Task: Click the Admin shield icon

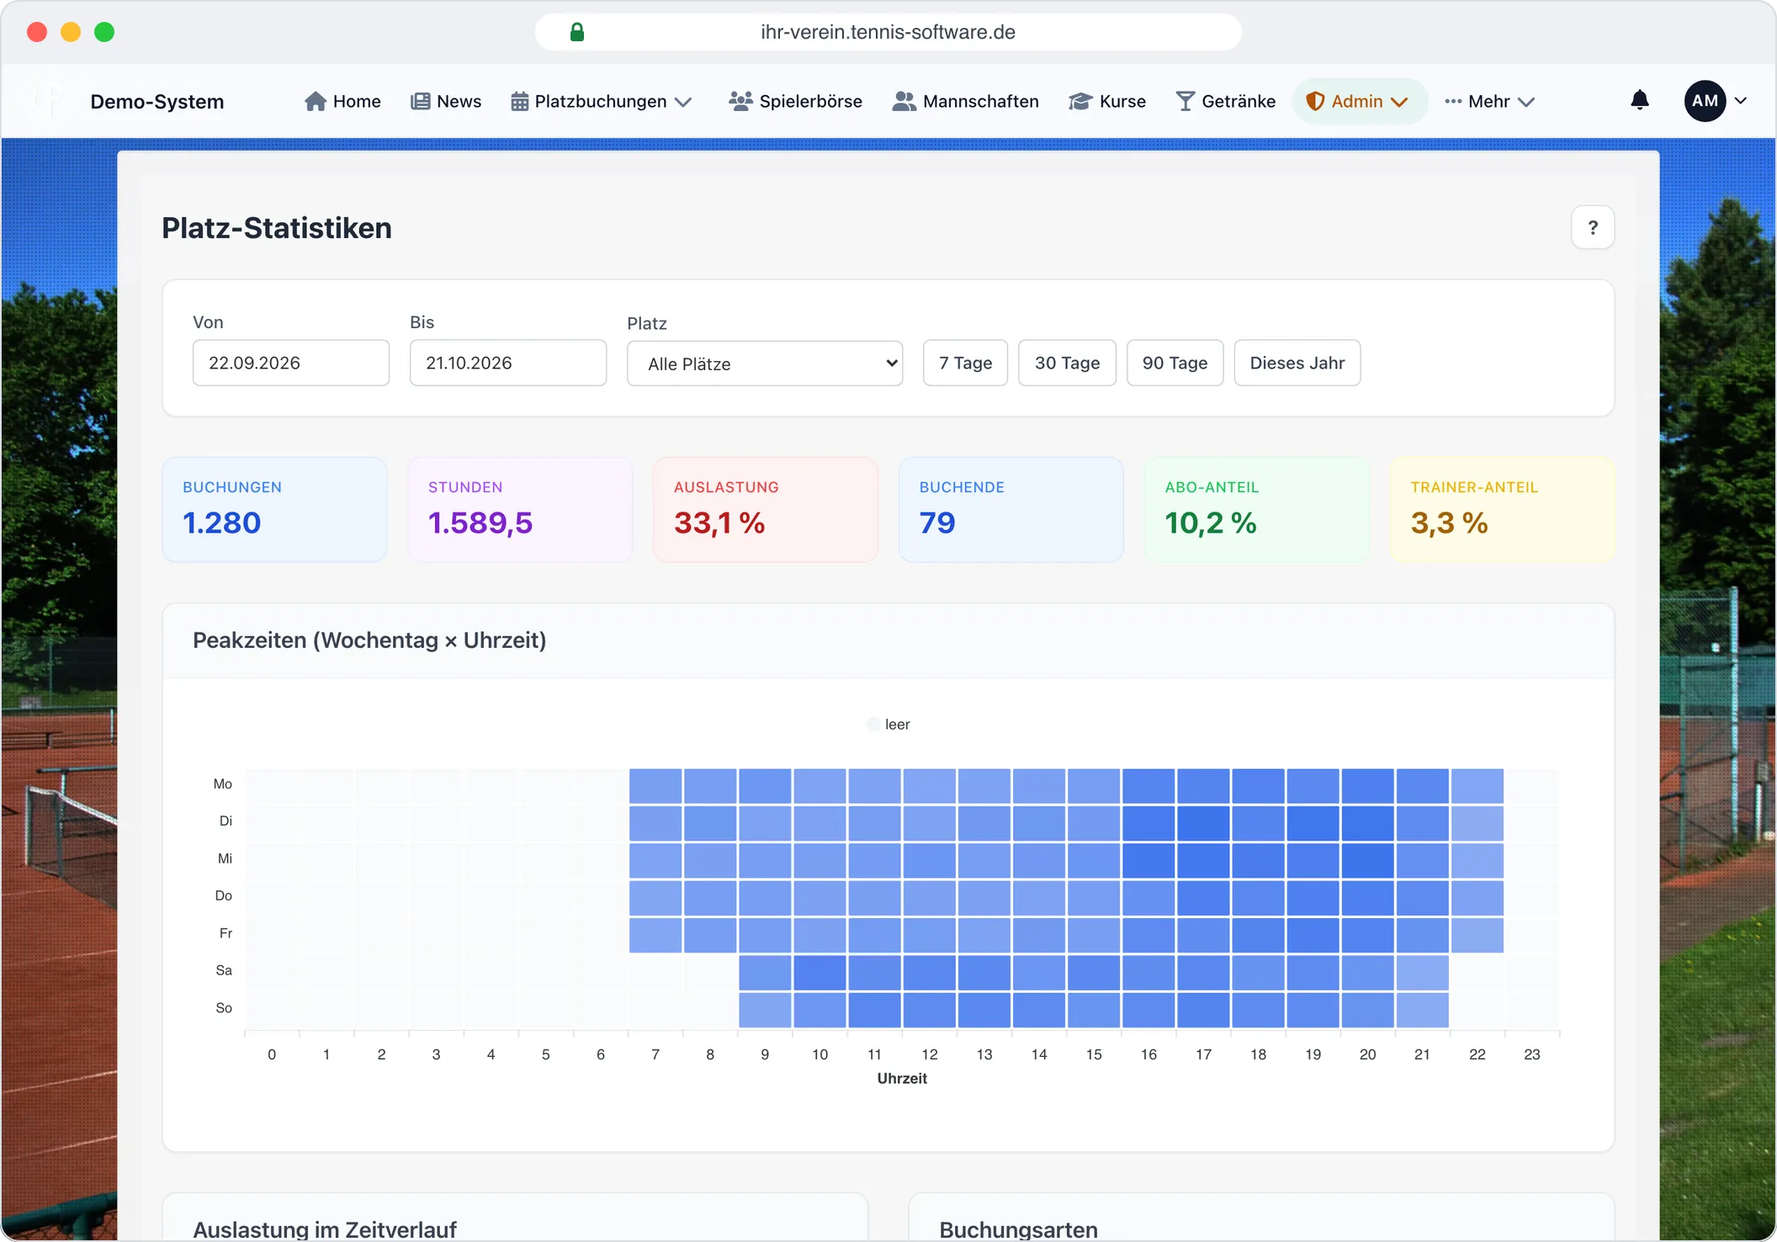Action: click(1315, 102)
